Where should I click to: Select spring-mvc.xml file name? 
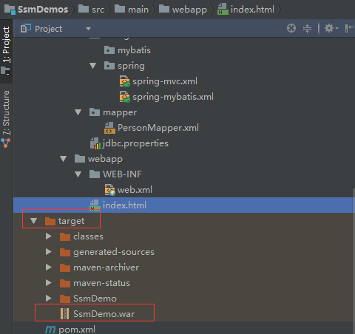165,81
